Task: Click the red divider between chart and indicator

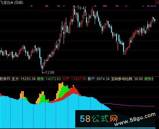Action: (x=79, y=77)
